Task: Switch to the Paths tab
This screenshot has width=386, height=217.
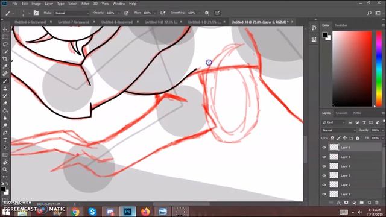Action: [357, 113]
